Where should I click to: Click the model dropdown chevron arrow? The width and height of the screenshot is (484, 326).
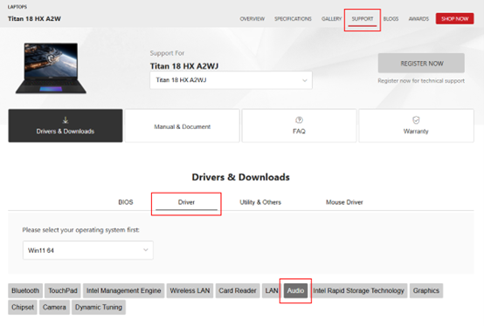(x=305, y=80)
